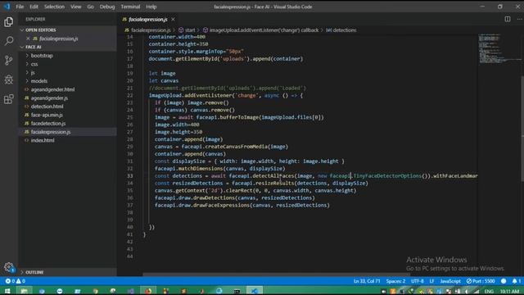This screenshot has height=295, width=524.
Task: Open the File menu
Action: click(x=20, y=7)
